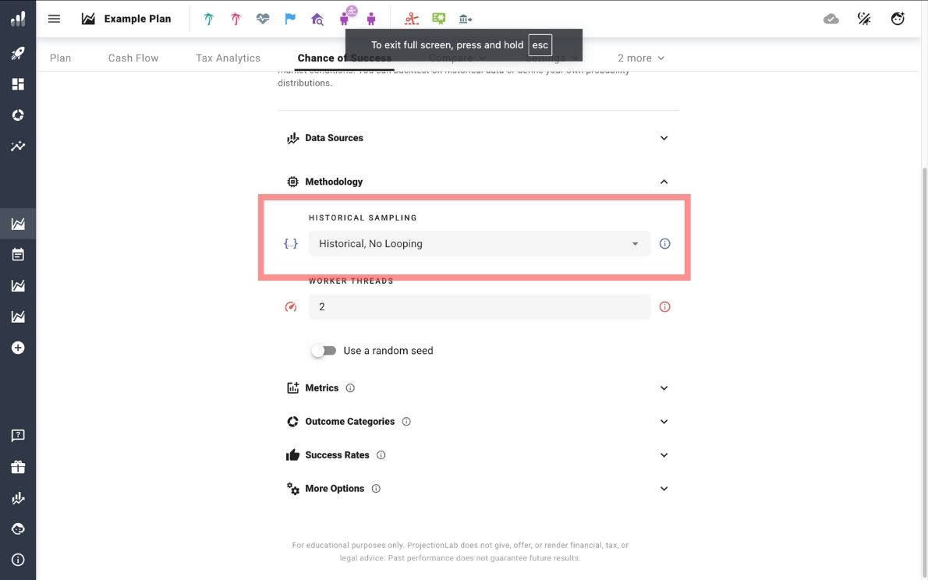
Task: Show info for Historical Sampling
Action: (x=664, y=244)
